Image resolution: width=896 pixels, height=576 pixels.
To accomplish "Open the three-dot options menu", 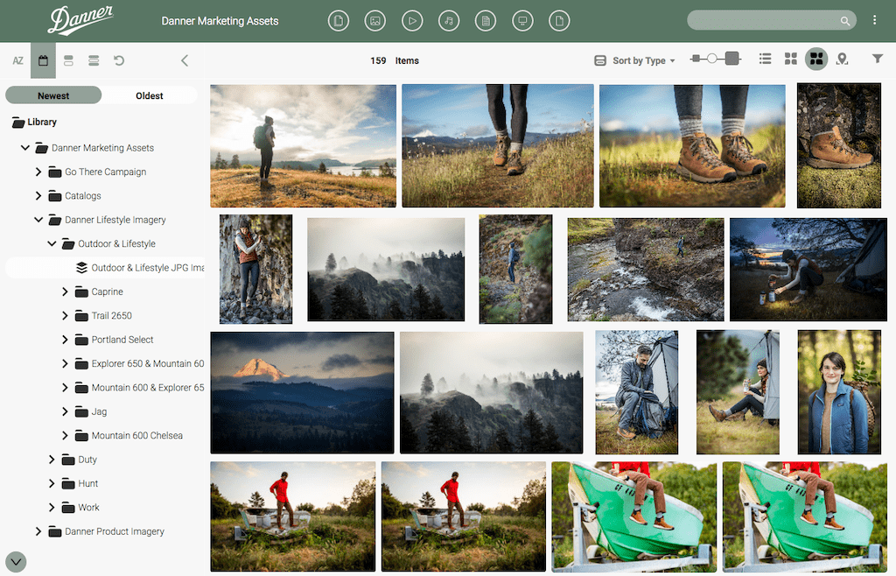I will [874, 20].
